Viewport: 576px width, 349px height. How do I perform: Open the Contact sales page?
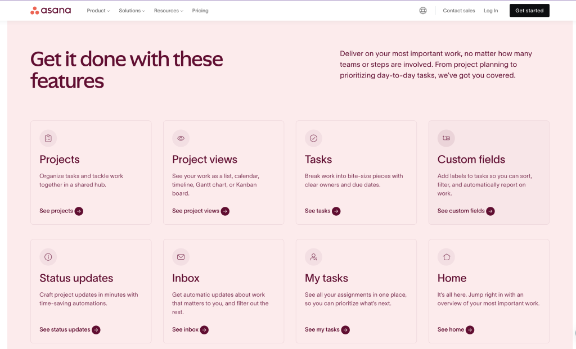[458, 11]
